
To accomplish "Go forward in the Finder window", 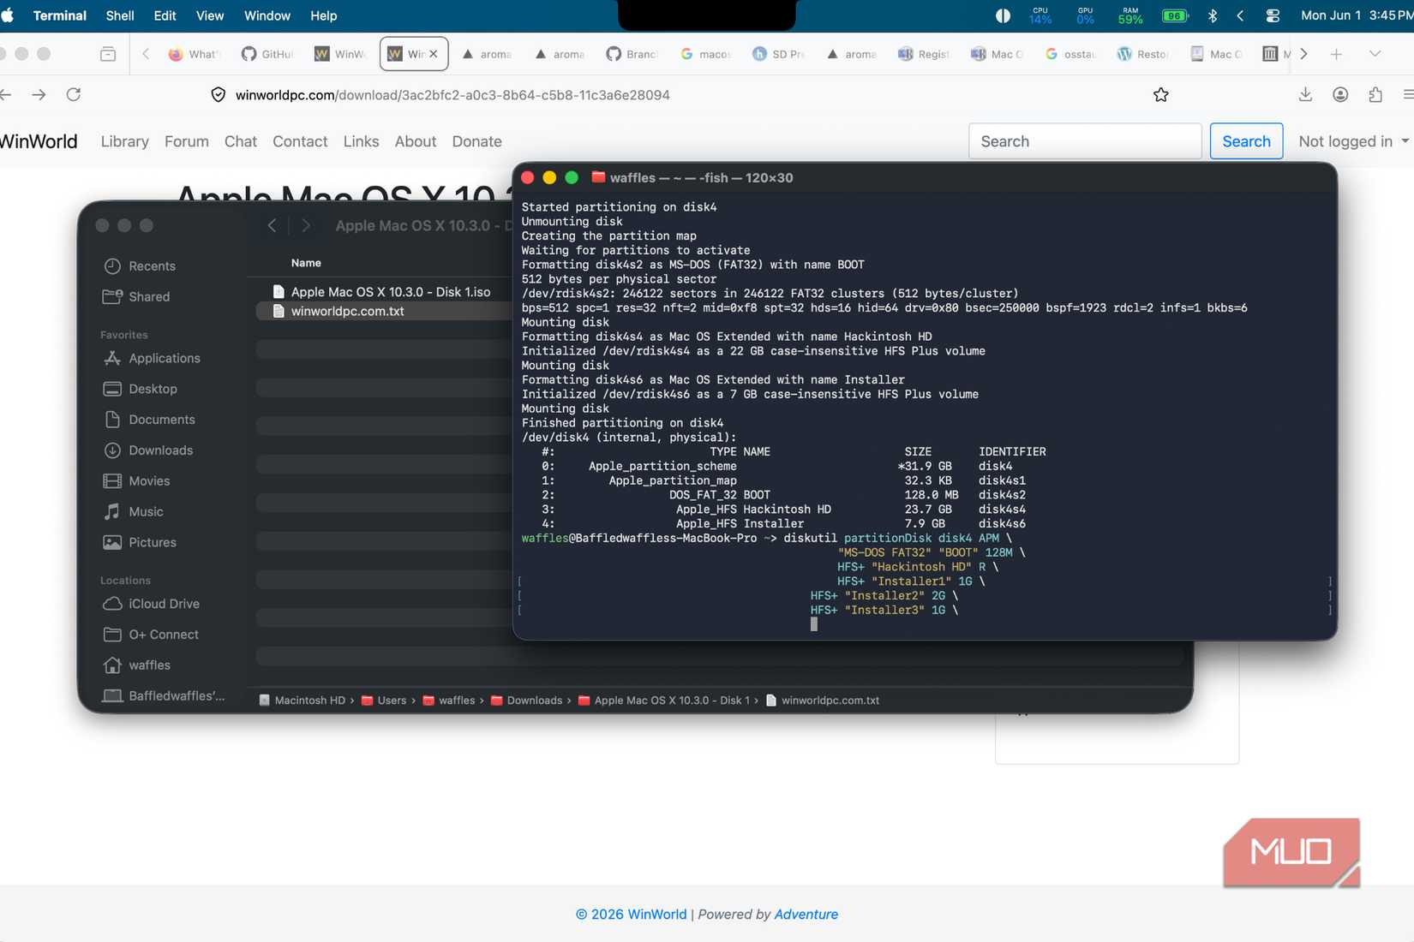I will tap(306, 225).
